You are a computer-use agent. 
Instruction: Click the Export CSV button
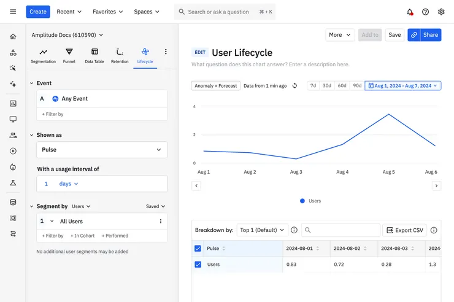pos(404,230)
